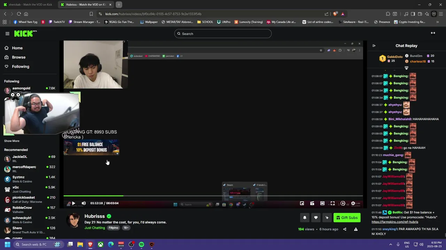Screen dimensions: 446x250
Task: Open browser extensions puzzle icon
Action: point(388,14)
